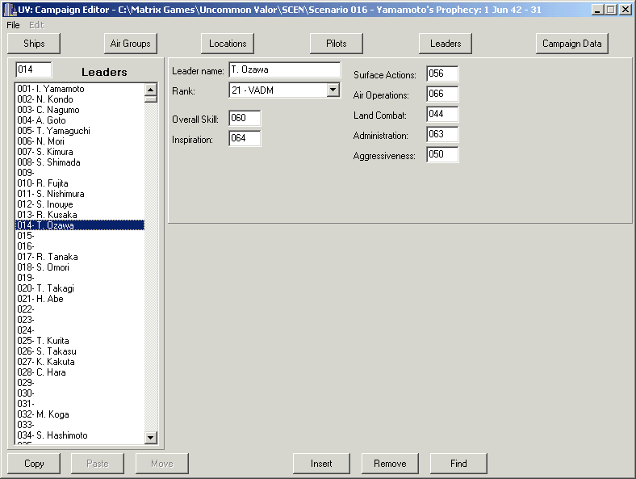Expand the Rank dropdown

pyautogui.click(x=333, y=90)
